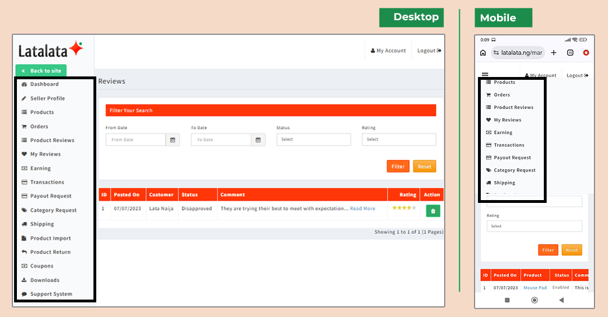Tap the Mouse Pad product link
The image size is (608, 317).
point(535,288)
